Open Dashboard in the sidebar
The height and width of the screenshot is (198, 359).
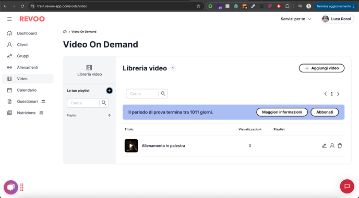tap(28, 33)
